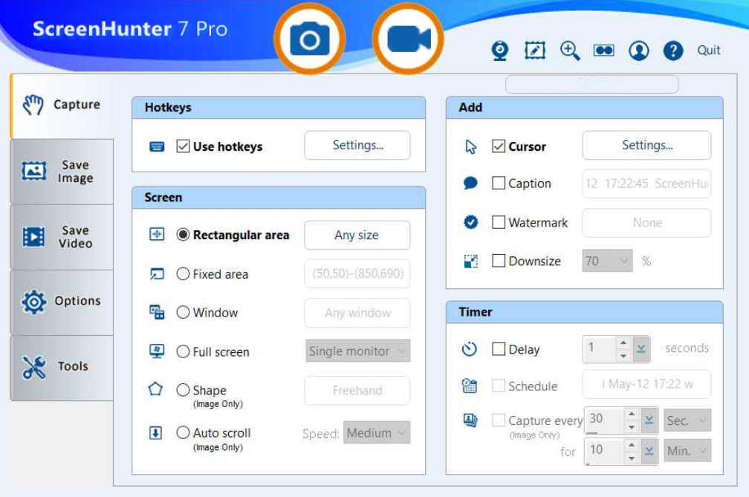Click the Fixed area icon

coord(157,274)
